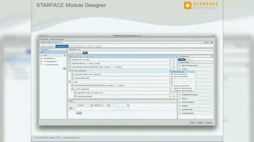The height and width of the screenshot is (142, 254).
Task: Collapse the else branch row
Action: coord(72,82)
